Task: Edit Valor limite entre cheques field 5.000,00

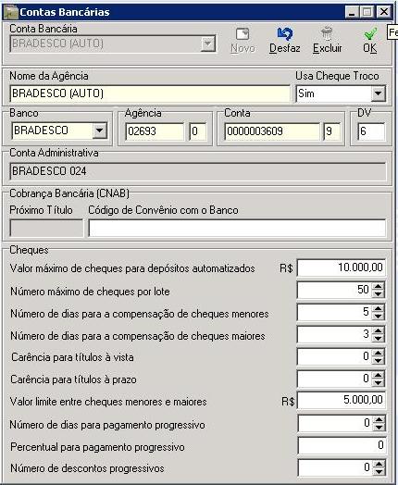Action: (342, 400)
